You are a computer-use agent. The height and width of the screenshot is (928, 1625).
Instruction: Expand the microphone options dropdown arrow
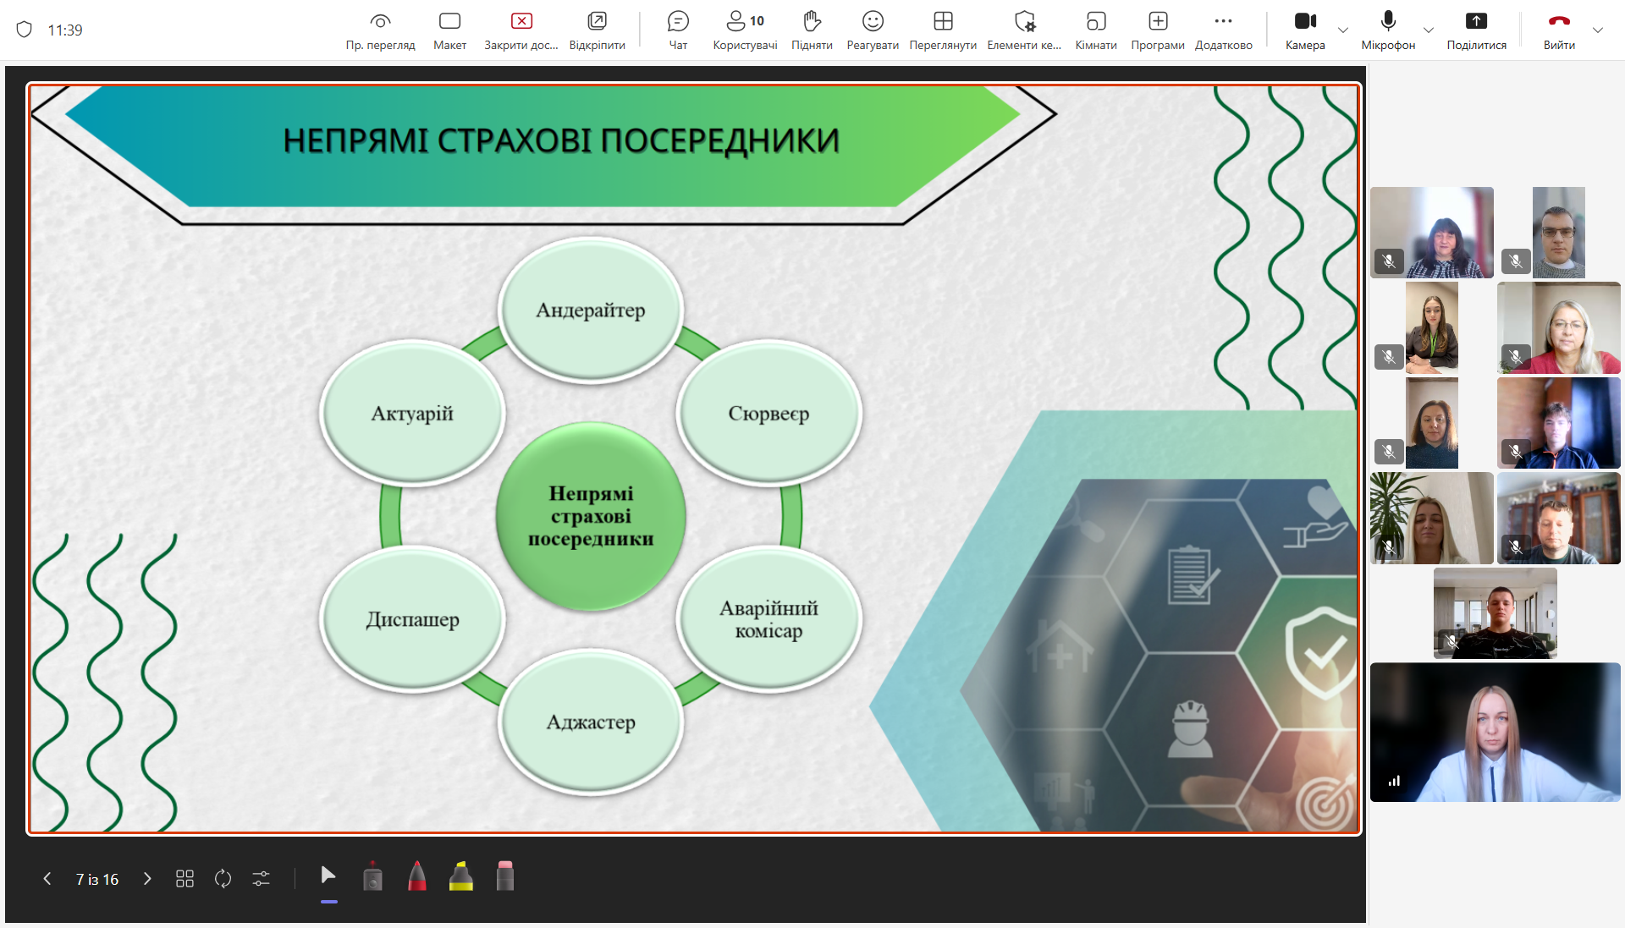[1429, 30]
